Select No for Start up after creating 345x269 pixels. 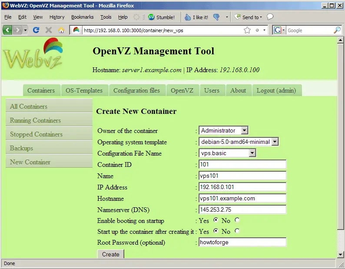pos(237,230)
